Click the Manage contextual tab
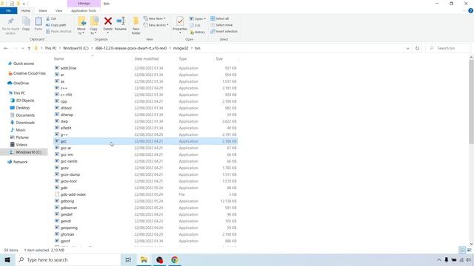 coord(84,3)
